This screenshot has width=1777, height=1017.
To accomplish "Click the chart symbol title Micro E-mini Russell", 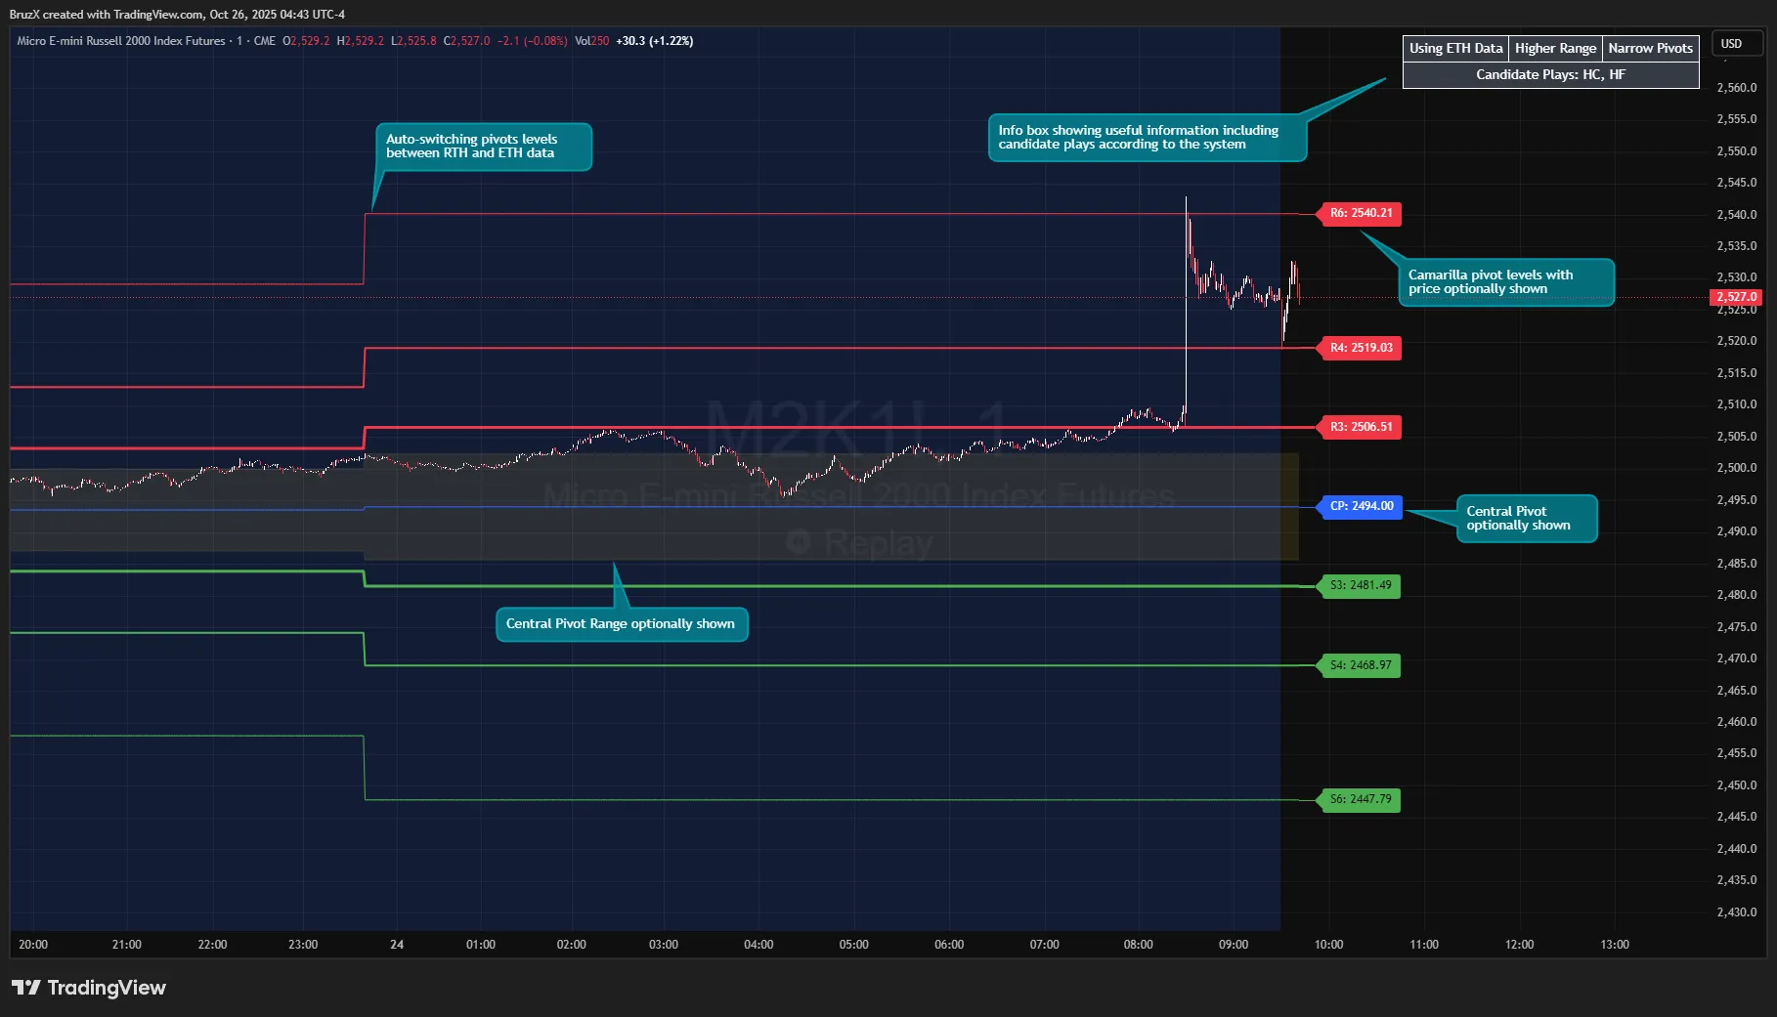I will pos(121,41).
